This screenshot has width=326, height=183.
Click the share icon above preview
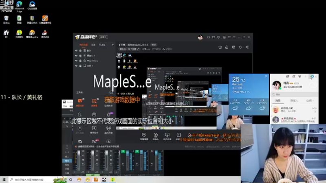click(x=247, y=47)
